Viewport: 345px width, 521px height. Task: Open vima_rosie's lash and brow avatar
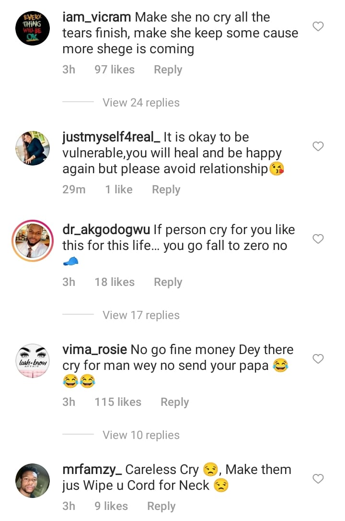(x=33, y=361)
